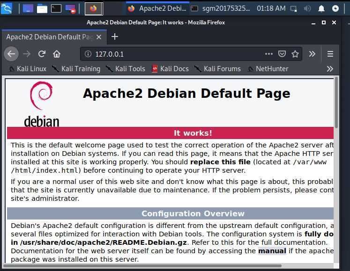350x271 pixels.
Task: Click the vertical page scrollbar thumb
Action: coord(336,103)
